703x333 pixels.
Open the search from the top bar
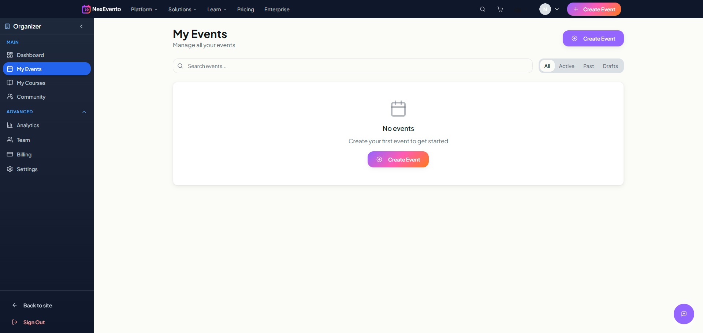pos(482,9)
